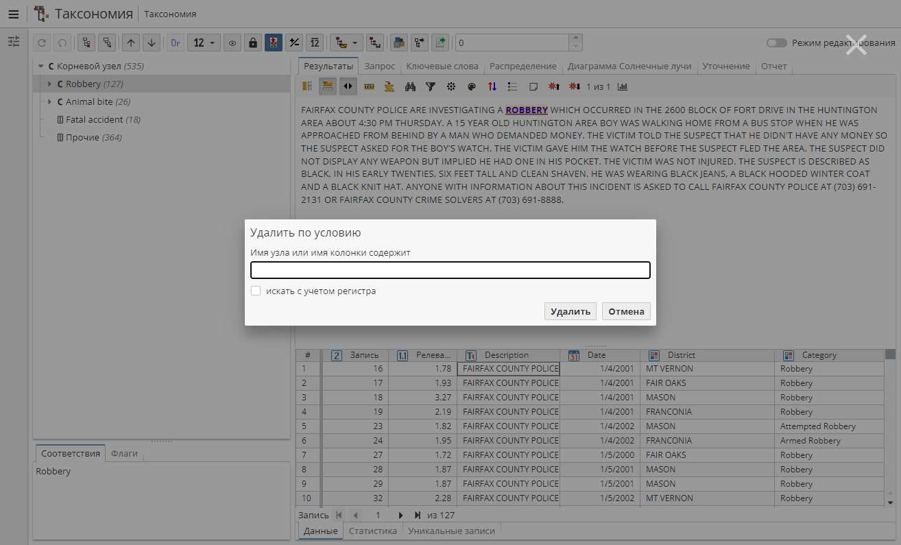
Task: Switch to the 'Флаги' tab
Action: pos(124,453)
